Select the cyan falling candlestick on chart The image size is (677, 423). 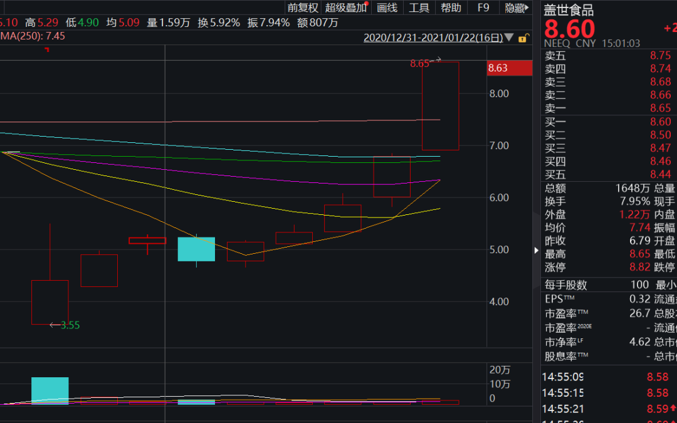click(196, 249)
